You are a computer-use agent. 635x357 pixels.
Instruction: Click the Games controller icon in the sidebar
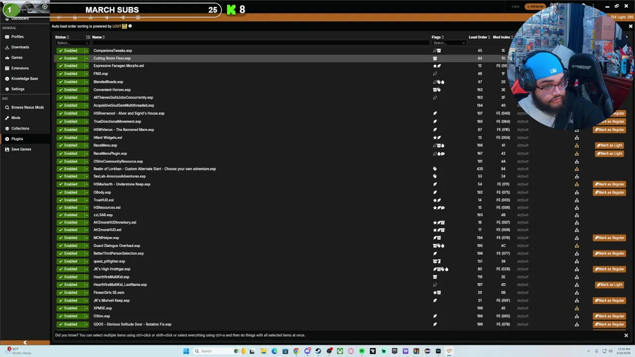[x=7, y=58]
